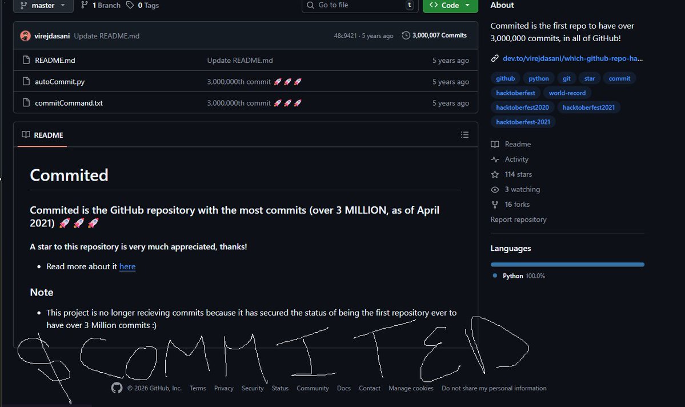685x407 pixels.
Task: Open the Docs footer link
Action: [344, 388]
